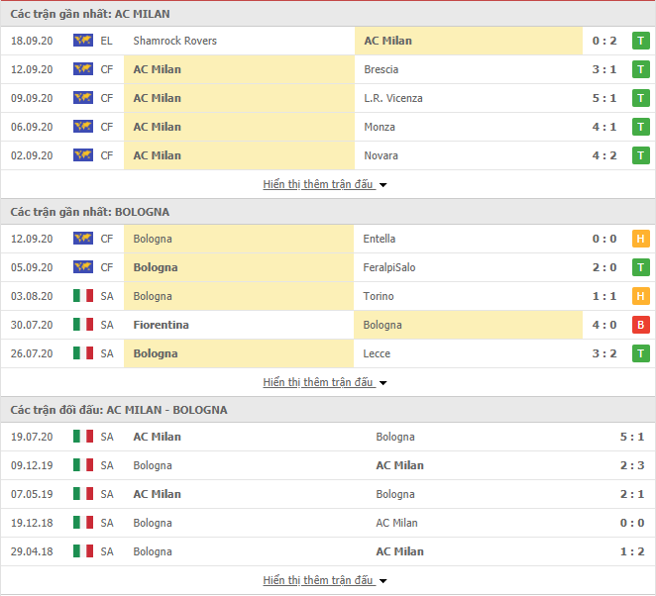Click the orange H badge for Torino match
The width and height of the screenshot is (656, 596).
tap(640, 296)
